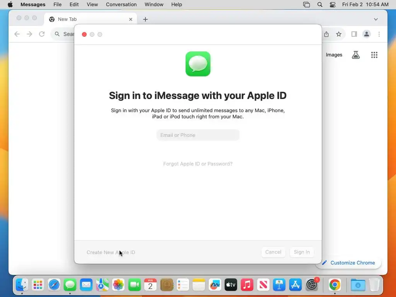396x297 pixels.
Task: Select the New Tab tab in Chrome
Action: pyautogui.click(x=90, y=19)
